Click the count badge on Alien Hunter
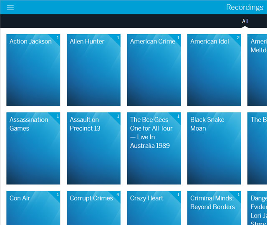Image resolution: width=267 pixels, height=225 pixels. [118, 38]
